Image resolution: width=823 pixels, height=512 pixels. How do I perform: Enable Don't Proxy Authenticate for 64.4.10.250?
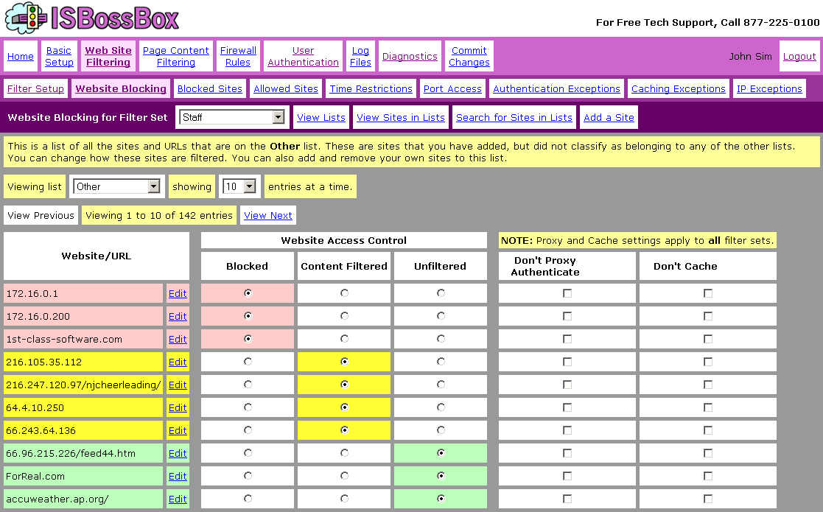click(x=567, y=407)
